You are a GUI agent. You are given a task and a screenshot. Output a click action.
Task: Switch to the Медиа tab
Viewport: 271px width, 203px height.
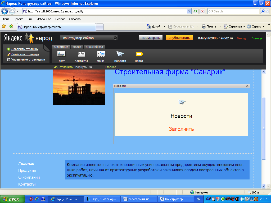(77, 47)
